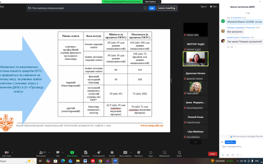Start recording with the Record icon
This screenshot has height=164, width=263.
coord(112,153)
